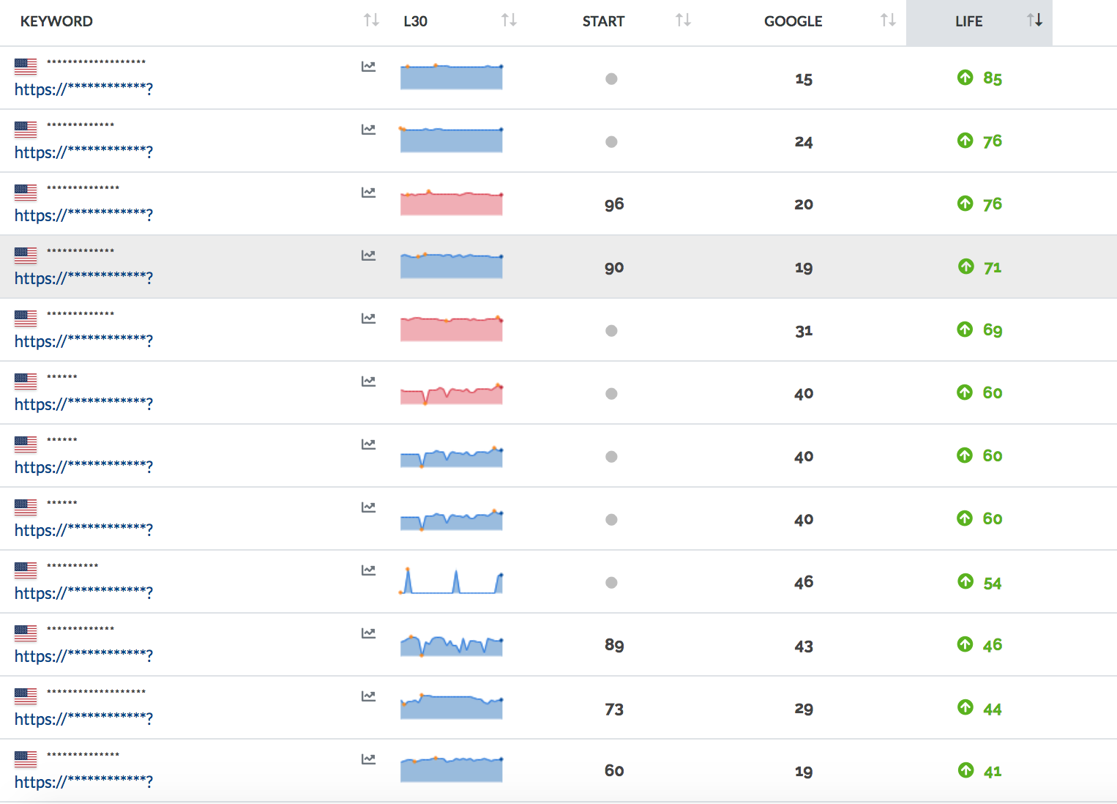Screen dimensions: 1117x804
Task: Click chart icon in Start 89 row
Action: (368, 633)
